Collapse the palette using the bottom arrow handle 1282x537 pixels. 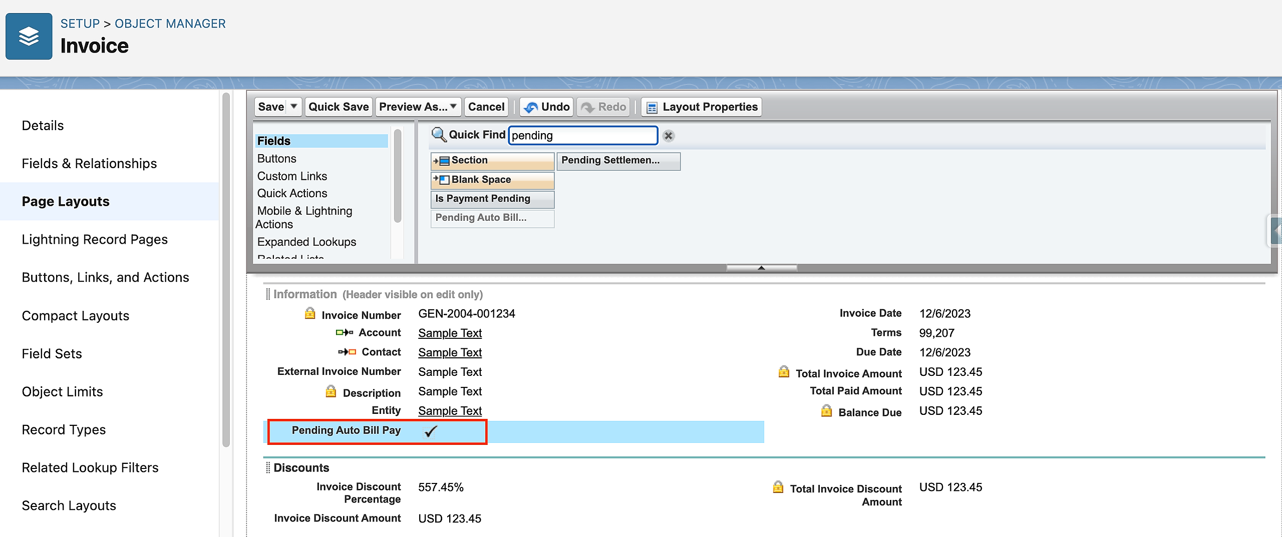(761, 268)
